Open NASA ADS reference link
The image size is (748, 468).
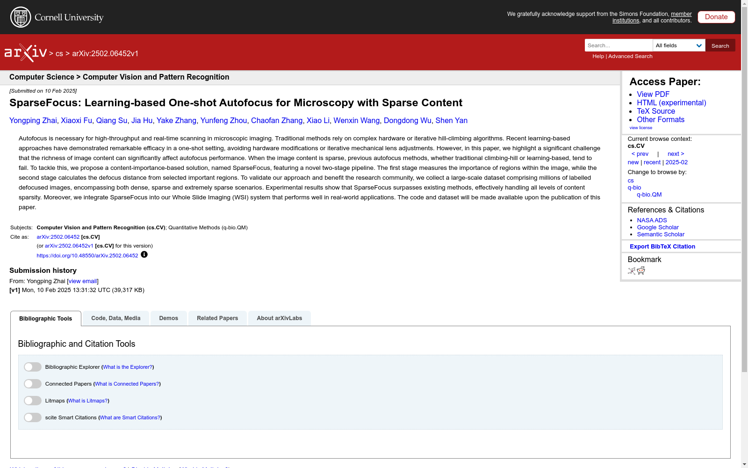(652, 220)
